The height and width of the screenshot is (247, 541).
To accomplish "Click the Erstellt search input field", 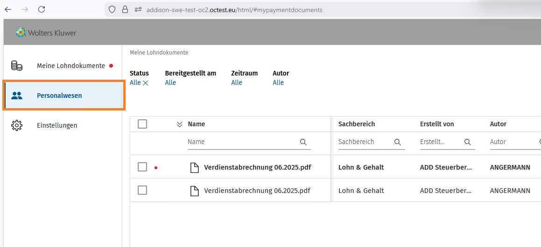I will click(x=448, y=142).
